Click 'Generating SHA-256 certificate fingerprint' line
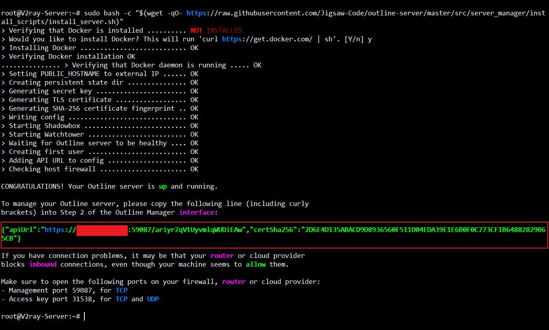This screenshot has width=549, height=330. 100,108
